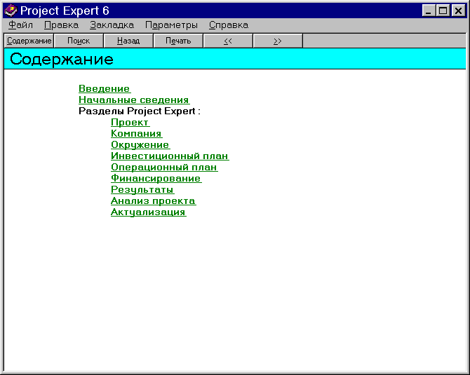Open the Инвестиционный план link
Viewport: 470px width, 375px height.
(170, 156)
